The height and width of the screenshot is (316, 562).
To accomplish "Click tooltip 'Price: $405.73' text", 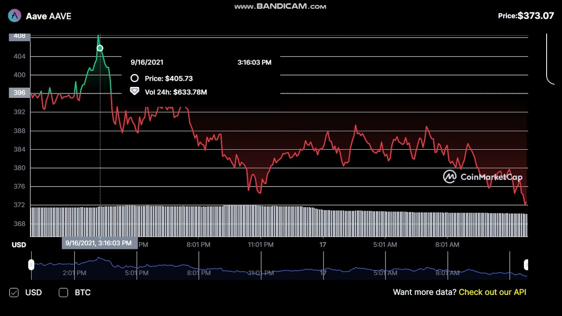I will pos(169,79).
